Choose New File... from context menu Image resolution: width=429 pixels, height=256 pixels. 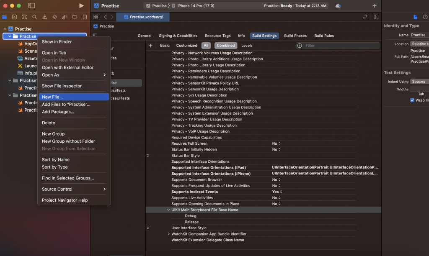[x=74, y=97]
